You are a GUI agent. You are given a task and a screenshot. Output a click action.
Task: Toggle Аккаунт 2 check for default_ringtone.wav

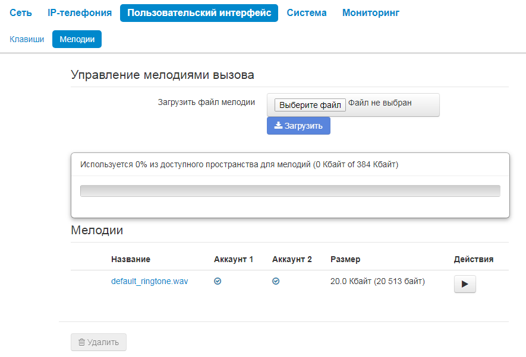point(276,282)
